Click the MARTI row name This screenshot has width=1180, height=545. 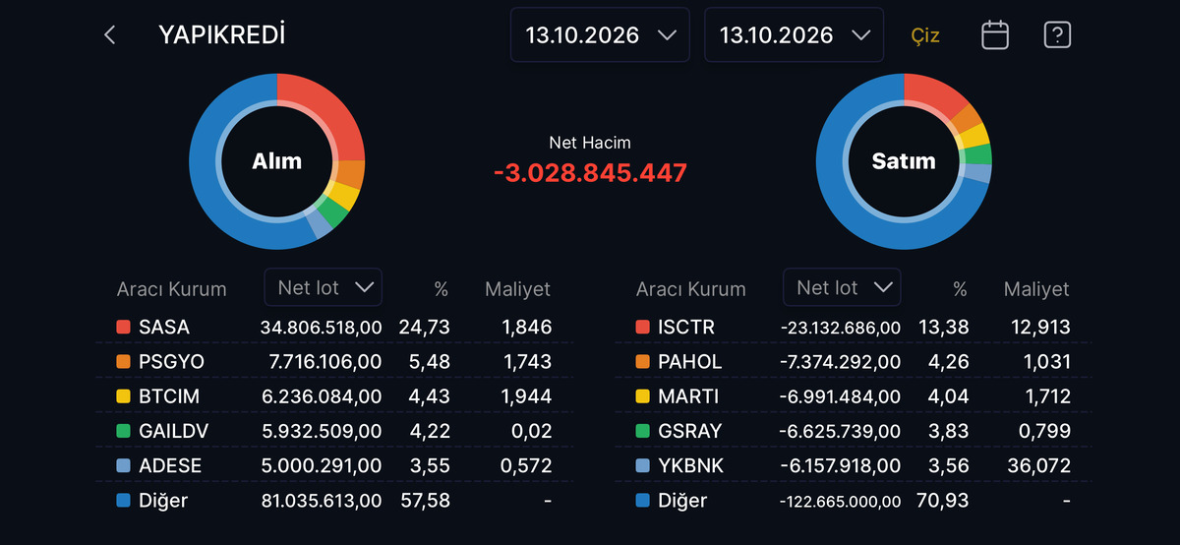point(688,396)
